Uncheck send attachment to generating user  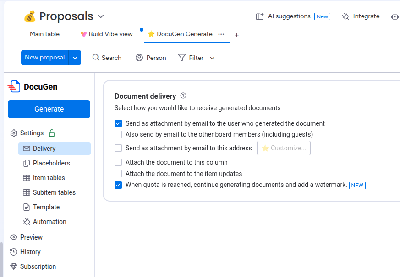[118, 123]
